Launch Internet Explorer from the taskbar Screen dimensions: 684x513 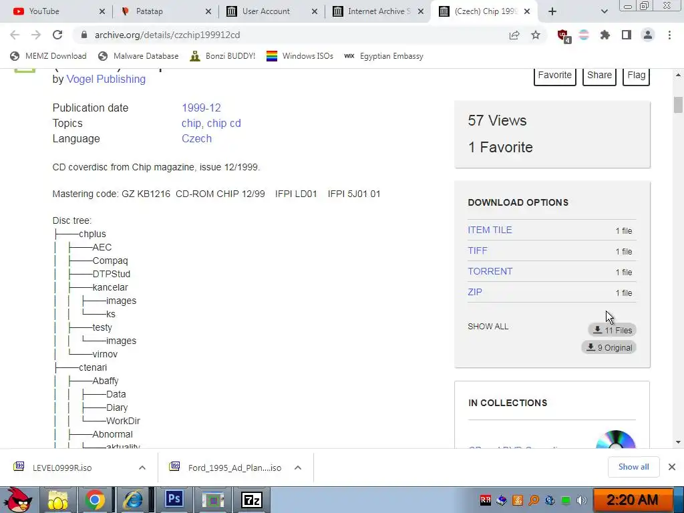tap(132, 500)
